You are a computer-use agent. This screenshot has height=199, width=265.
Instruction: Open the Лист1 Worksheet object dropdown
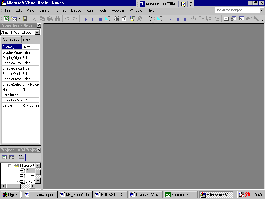tap(37, 32)
